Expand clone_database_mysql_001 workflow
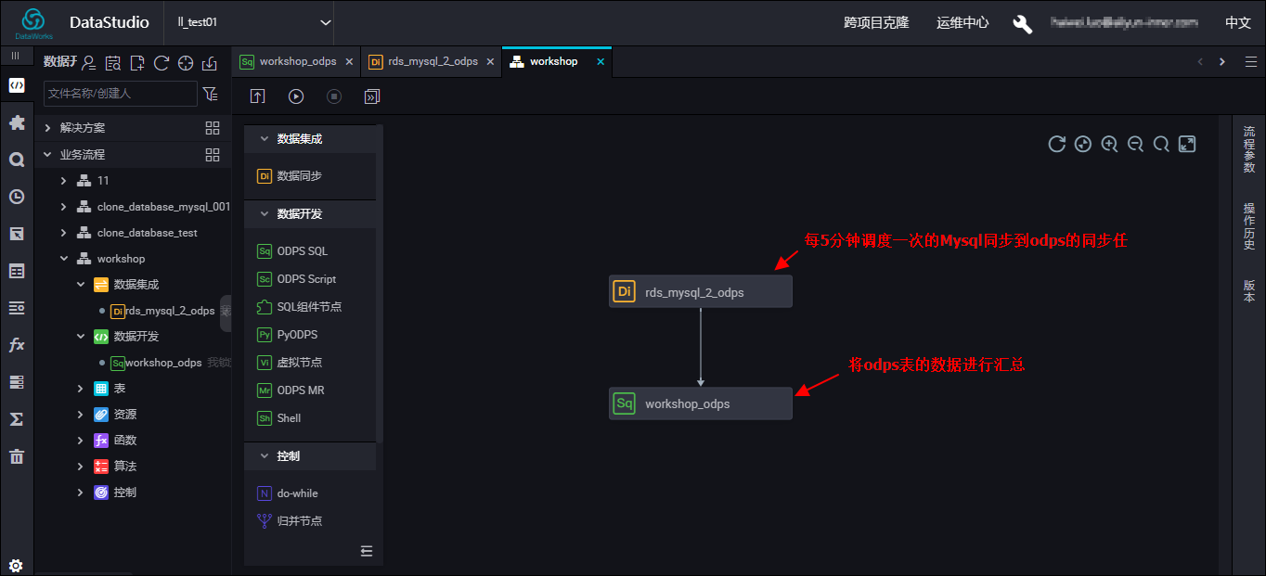The width and height of the screenshot is (1266, 576). point(63,207)
